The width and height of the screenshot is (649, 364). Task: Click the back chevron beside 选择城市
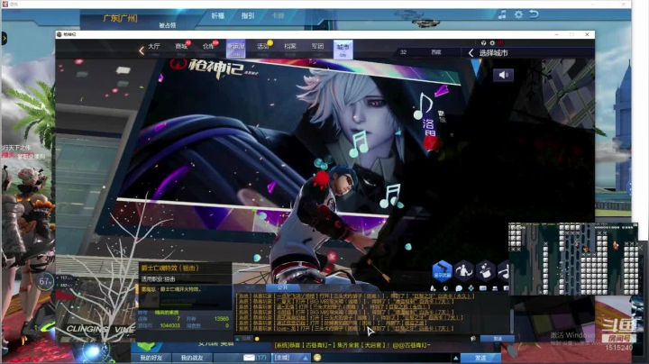(471, 53)
